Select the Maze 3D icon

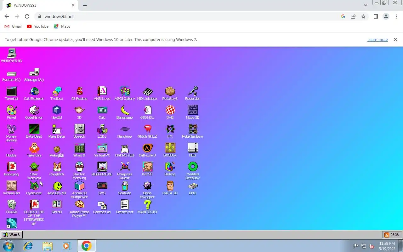pos(193,112)
